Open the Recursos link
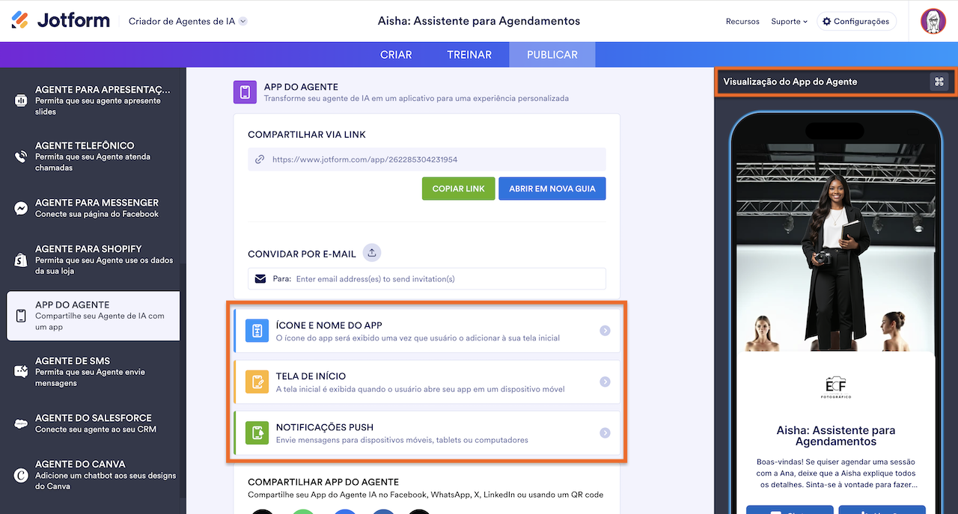Image resolution: width=958 pixels, height=514 pixels. [742, 22]
